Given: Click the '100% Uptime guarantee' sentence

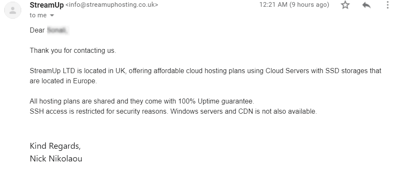Looking at the screenshot, I should click(x=142, y=101).
